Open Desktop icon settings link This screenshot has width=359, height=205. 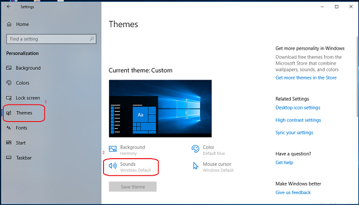point(298,108)
